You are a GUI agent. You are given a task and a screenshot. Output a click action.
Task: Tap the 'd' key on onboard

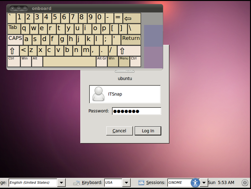click(x=45, y=40)
